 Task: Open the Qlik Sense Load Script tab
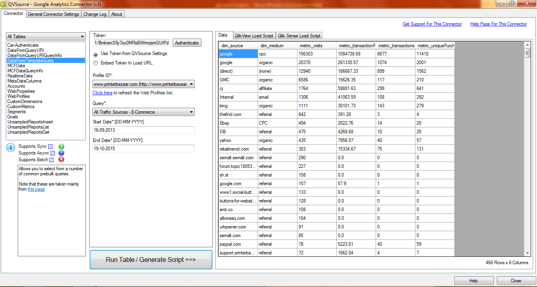(x=299, y=35)
